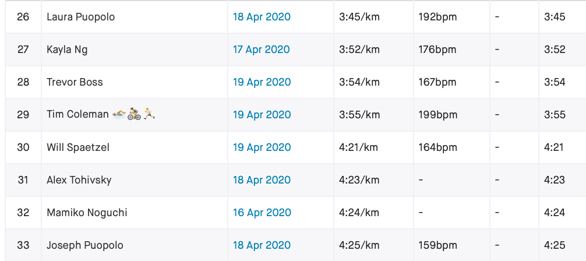Click the swimmer emoji beside Tim Coleman
586x261 pixels.
pos(119,114)
